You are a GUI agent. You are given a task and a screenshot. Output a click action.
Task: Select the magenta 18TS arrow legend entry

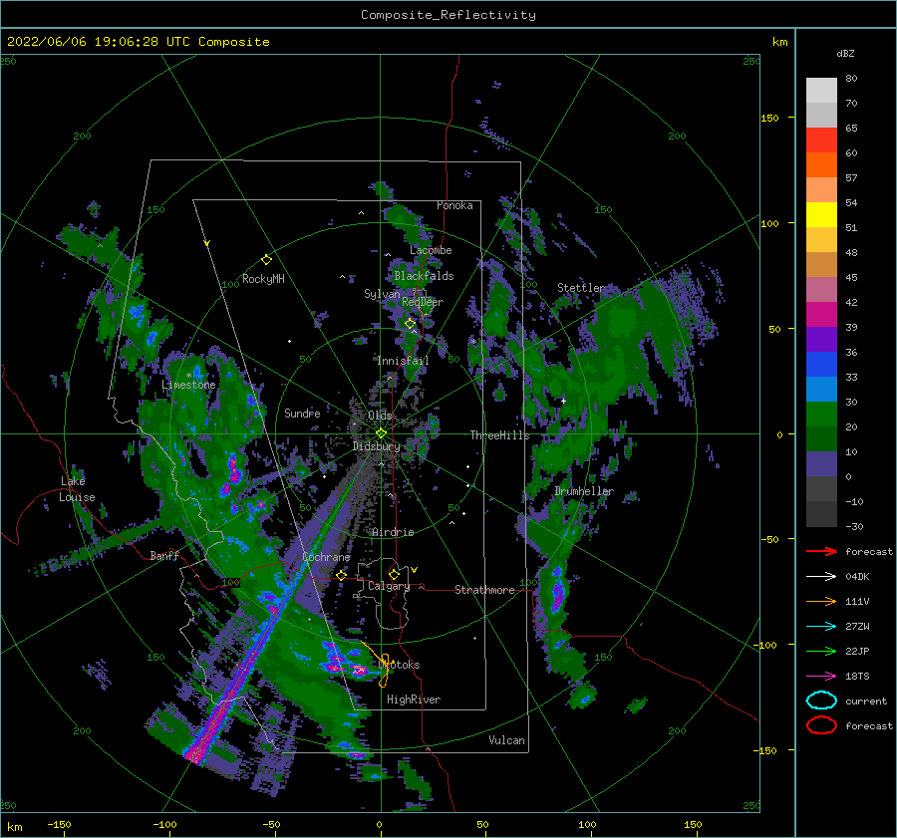(821, 677)
